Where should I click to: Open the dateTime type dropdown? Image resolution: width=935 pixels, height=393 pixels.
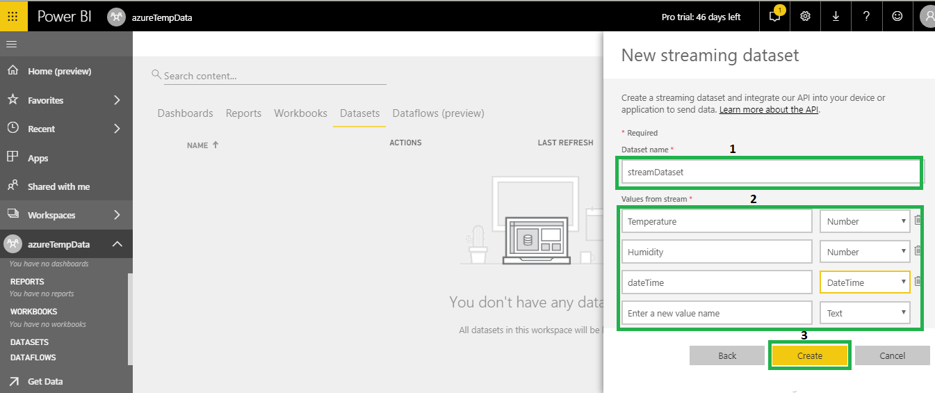865,282
